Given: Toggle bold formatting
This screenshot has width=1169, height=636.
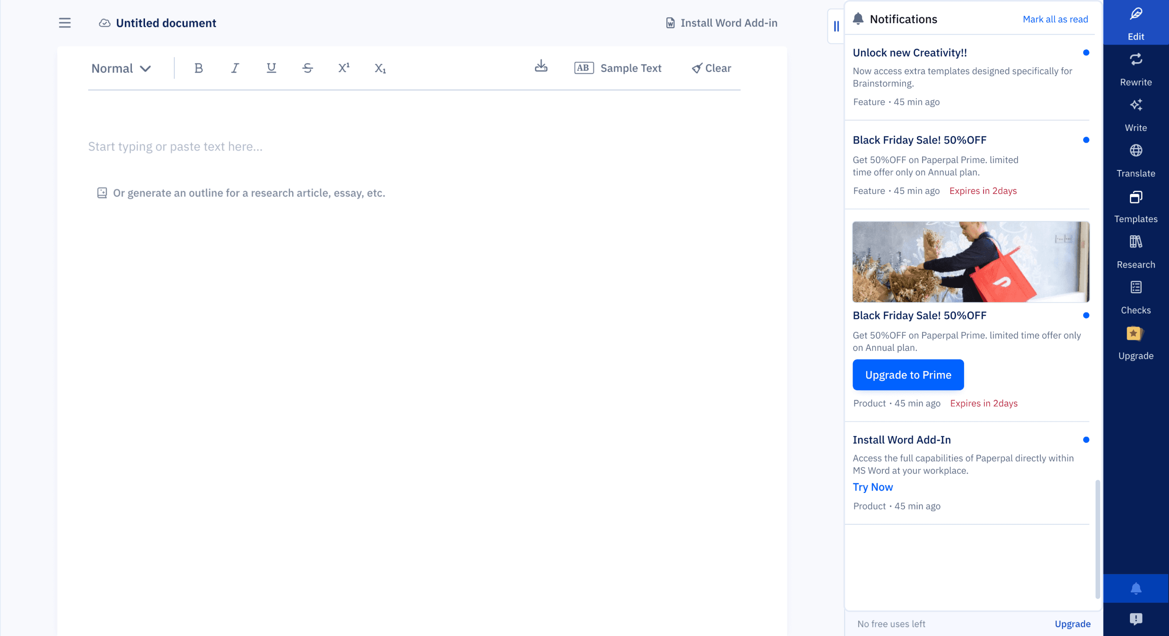Looking at the screenshot, I should tap(198, 68).
